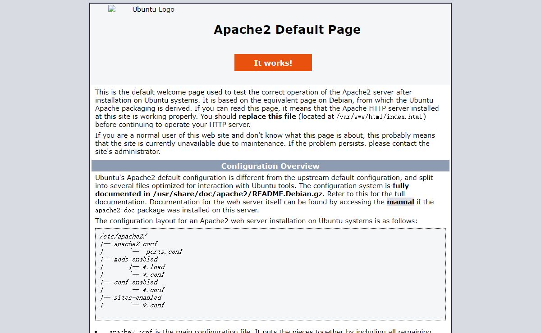Click the orange "It works!" banner

[x=273, y=63]
